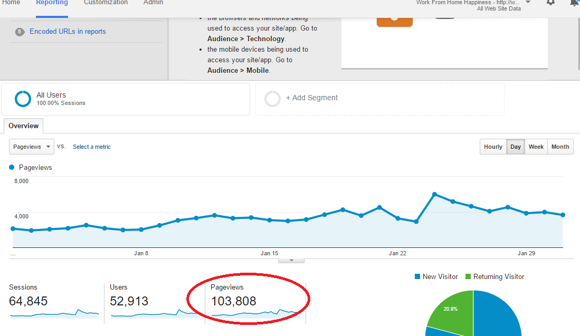Click the Audience > Technology text

[246, 39]
